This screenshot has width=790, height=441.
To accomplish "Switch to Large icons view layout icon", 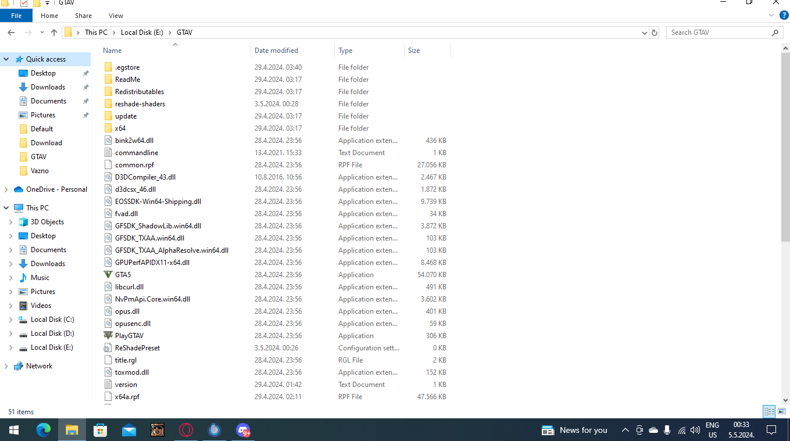I will pyautogui.click(x=782, y=411).
